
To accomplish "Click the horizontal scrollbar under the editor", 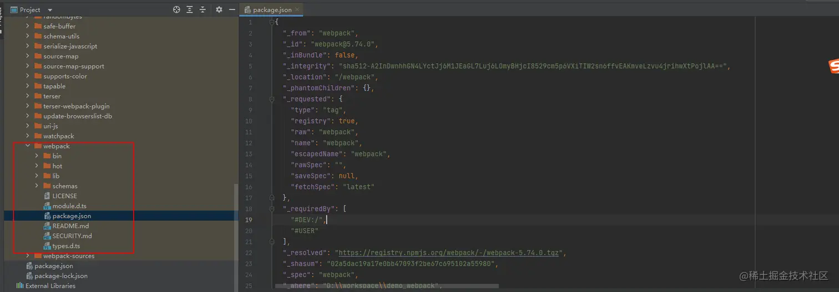I will pos(387,286).
